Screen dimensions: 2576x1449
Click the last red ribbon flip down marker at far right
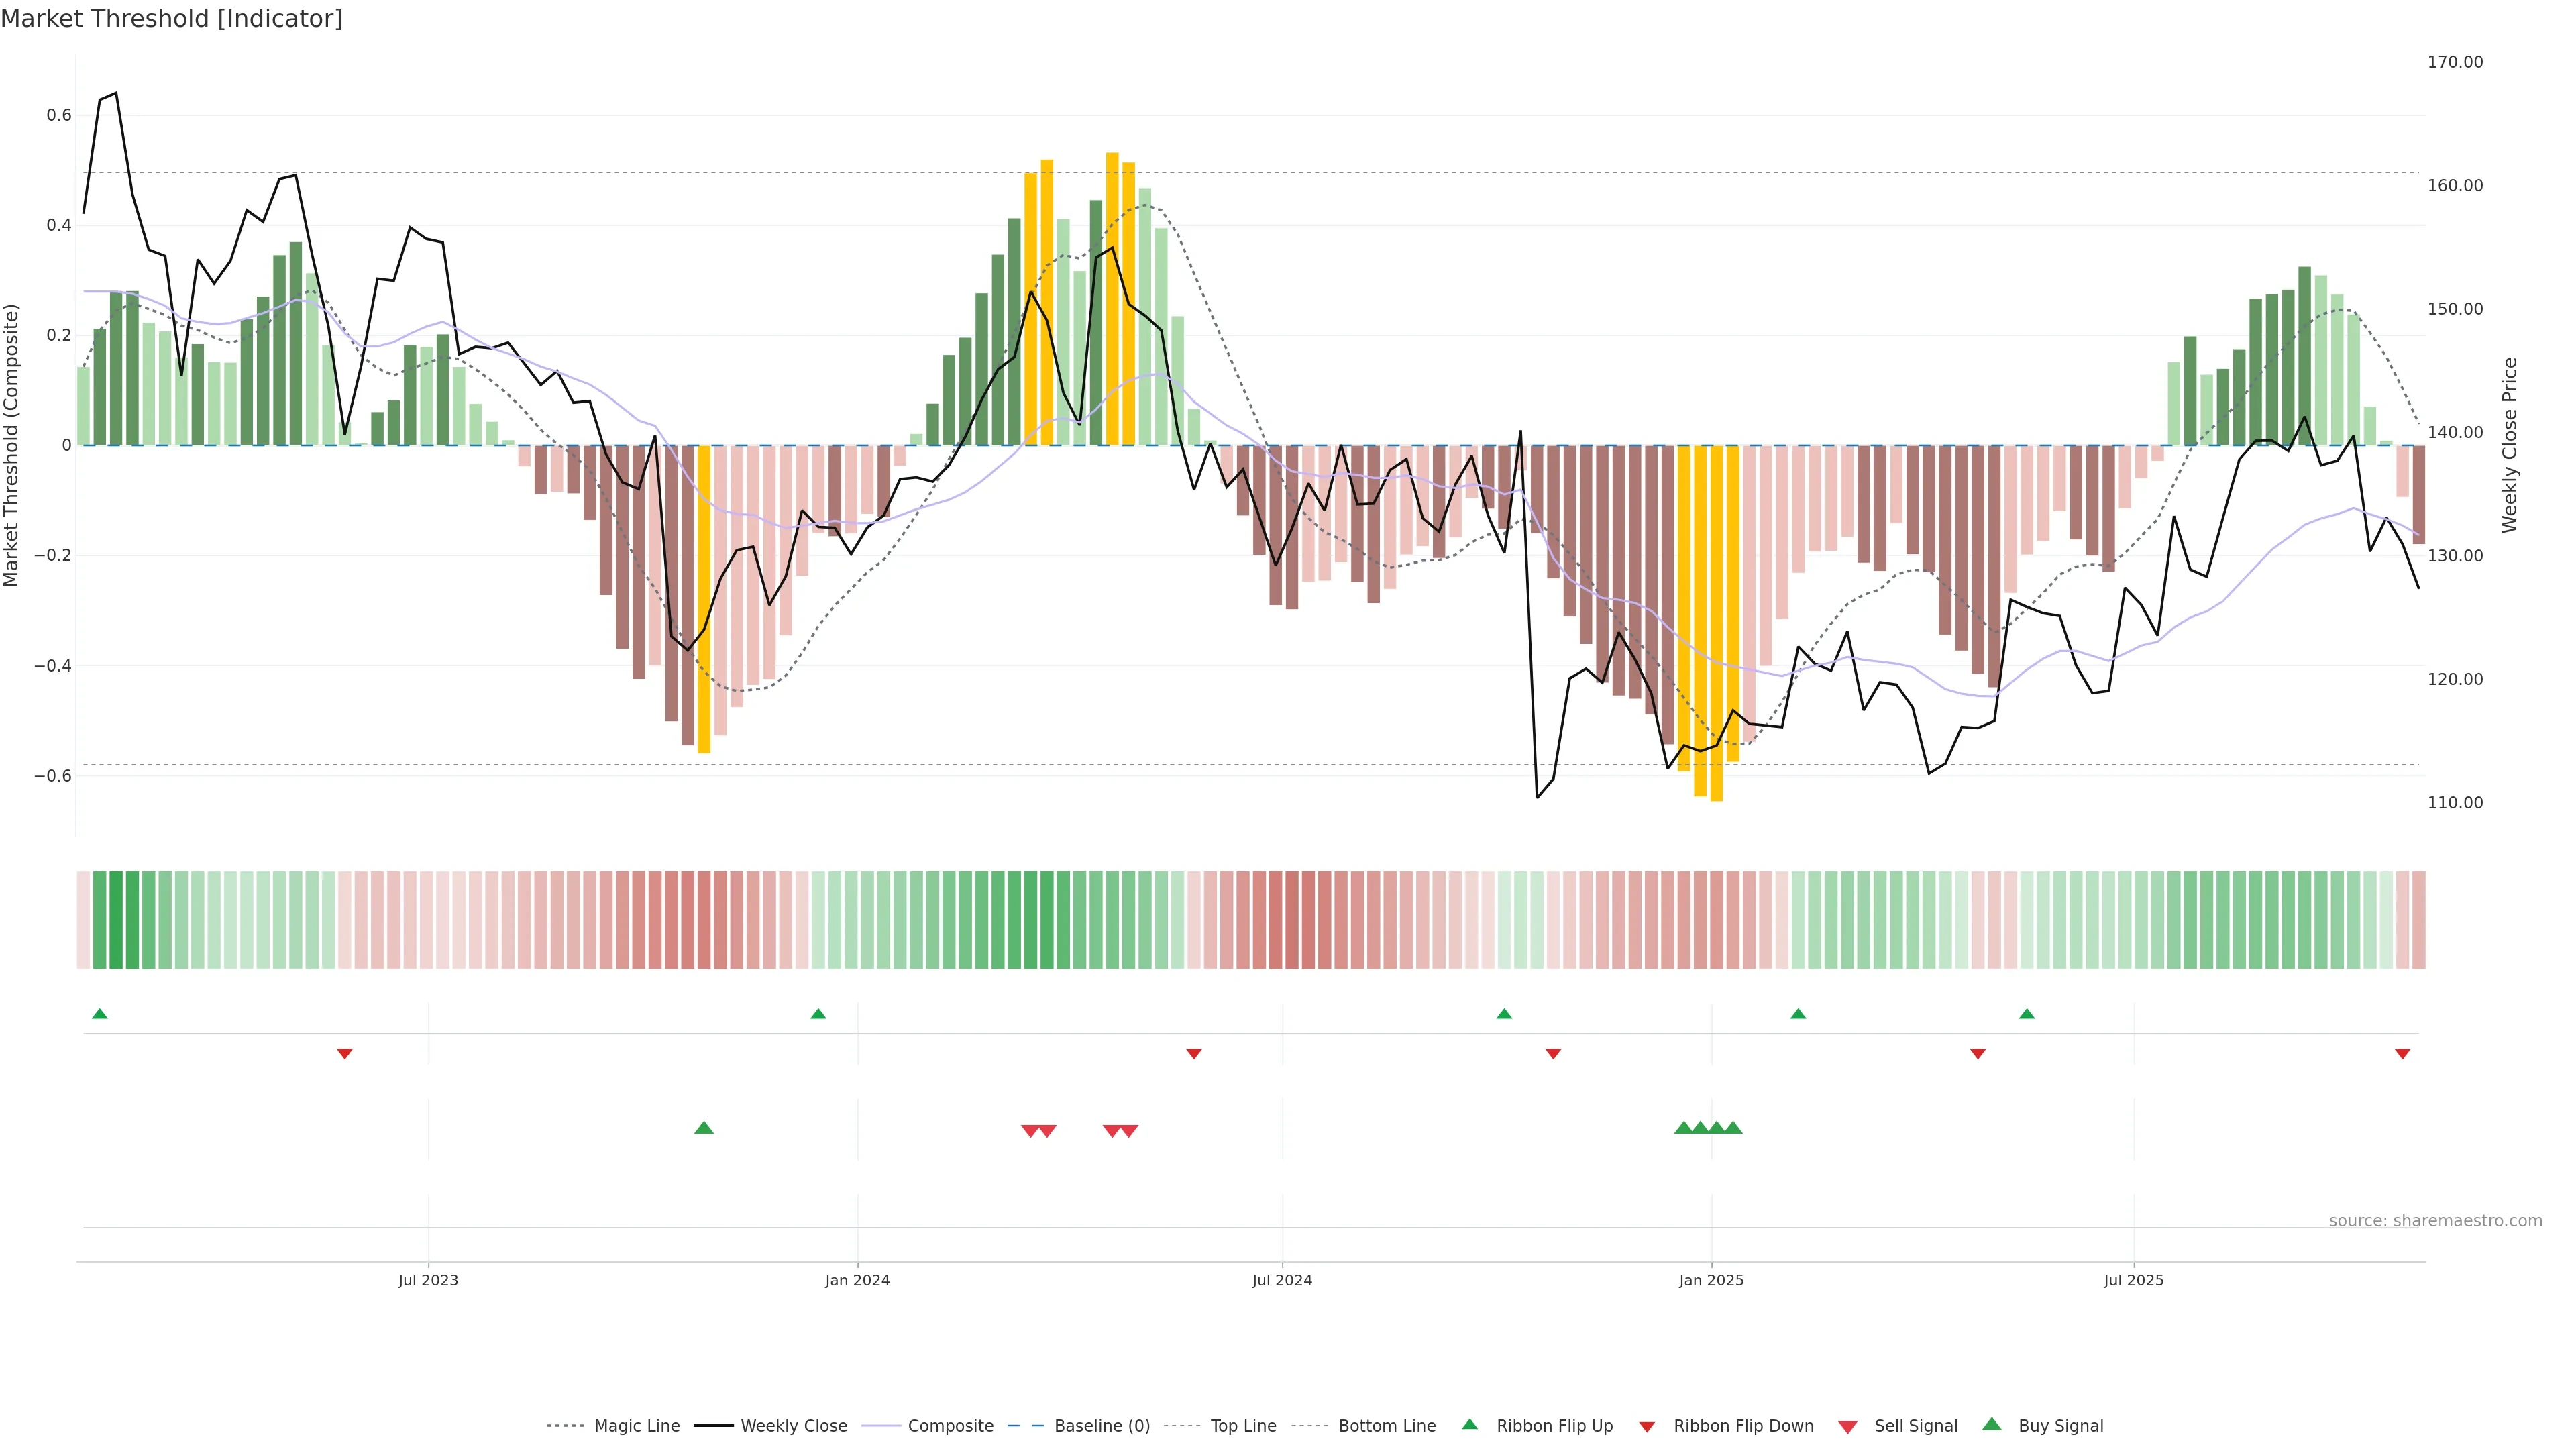coord(2402,1054)
